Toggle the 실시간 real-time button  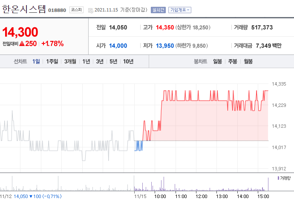(158, 10)
